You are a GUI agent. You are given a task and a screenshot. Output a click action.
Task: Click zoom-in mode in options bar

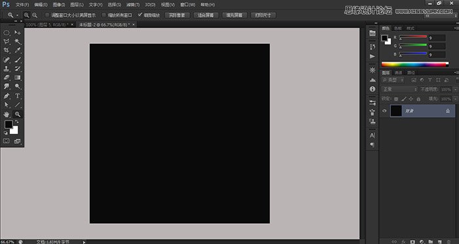click(x=27, y=15)
